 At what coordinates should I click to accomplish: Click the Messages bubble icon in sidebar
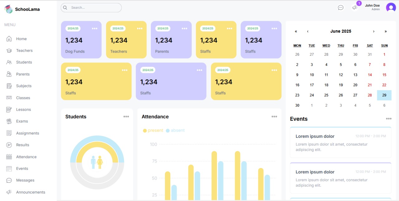(9, 180)
